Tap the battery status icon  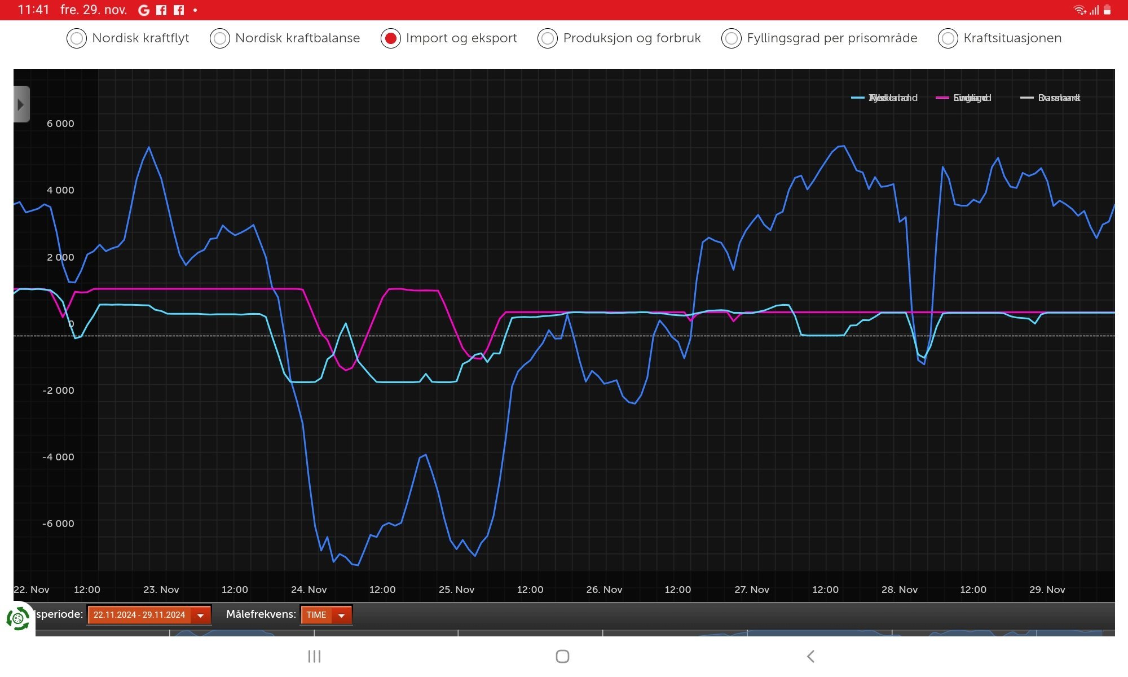click(1107, 10)
